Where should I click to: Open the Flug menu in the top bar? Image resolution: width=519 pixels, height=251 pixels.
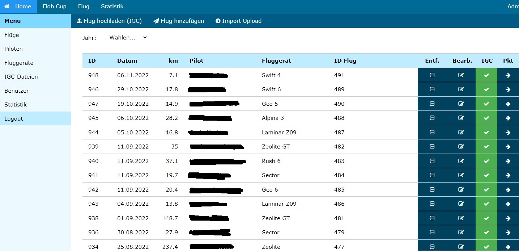pos(84,6)
